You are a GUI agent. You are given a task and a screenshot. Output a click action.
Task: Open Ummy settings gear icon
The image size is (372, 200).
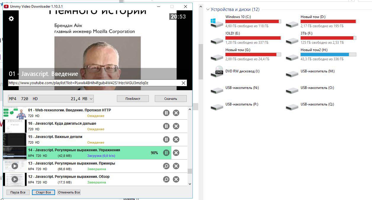[11, 19]
